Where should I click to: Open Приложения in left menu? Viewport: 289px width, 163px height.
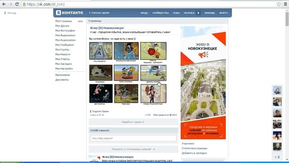(62, 75)
